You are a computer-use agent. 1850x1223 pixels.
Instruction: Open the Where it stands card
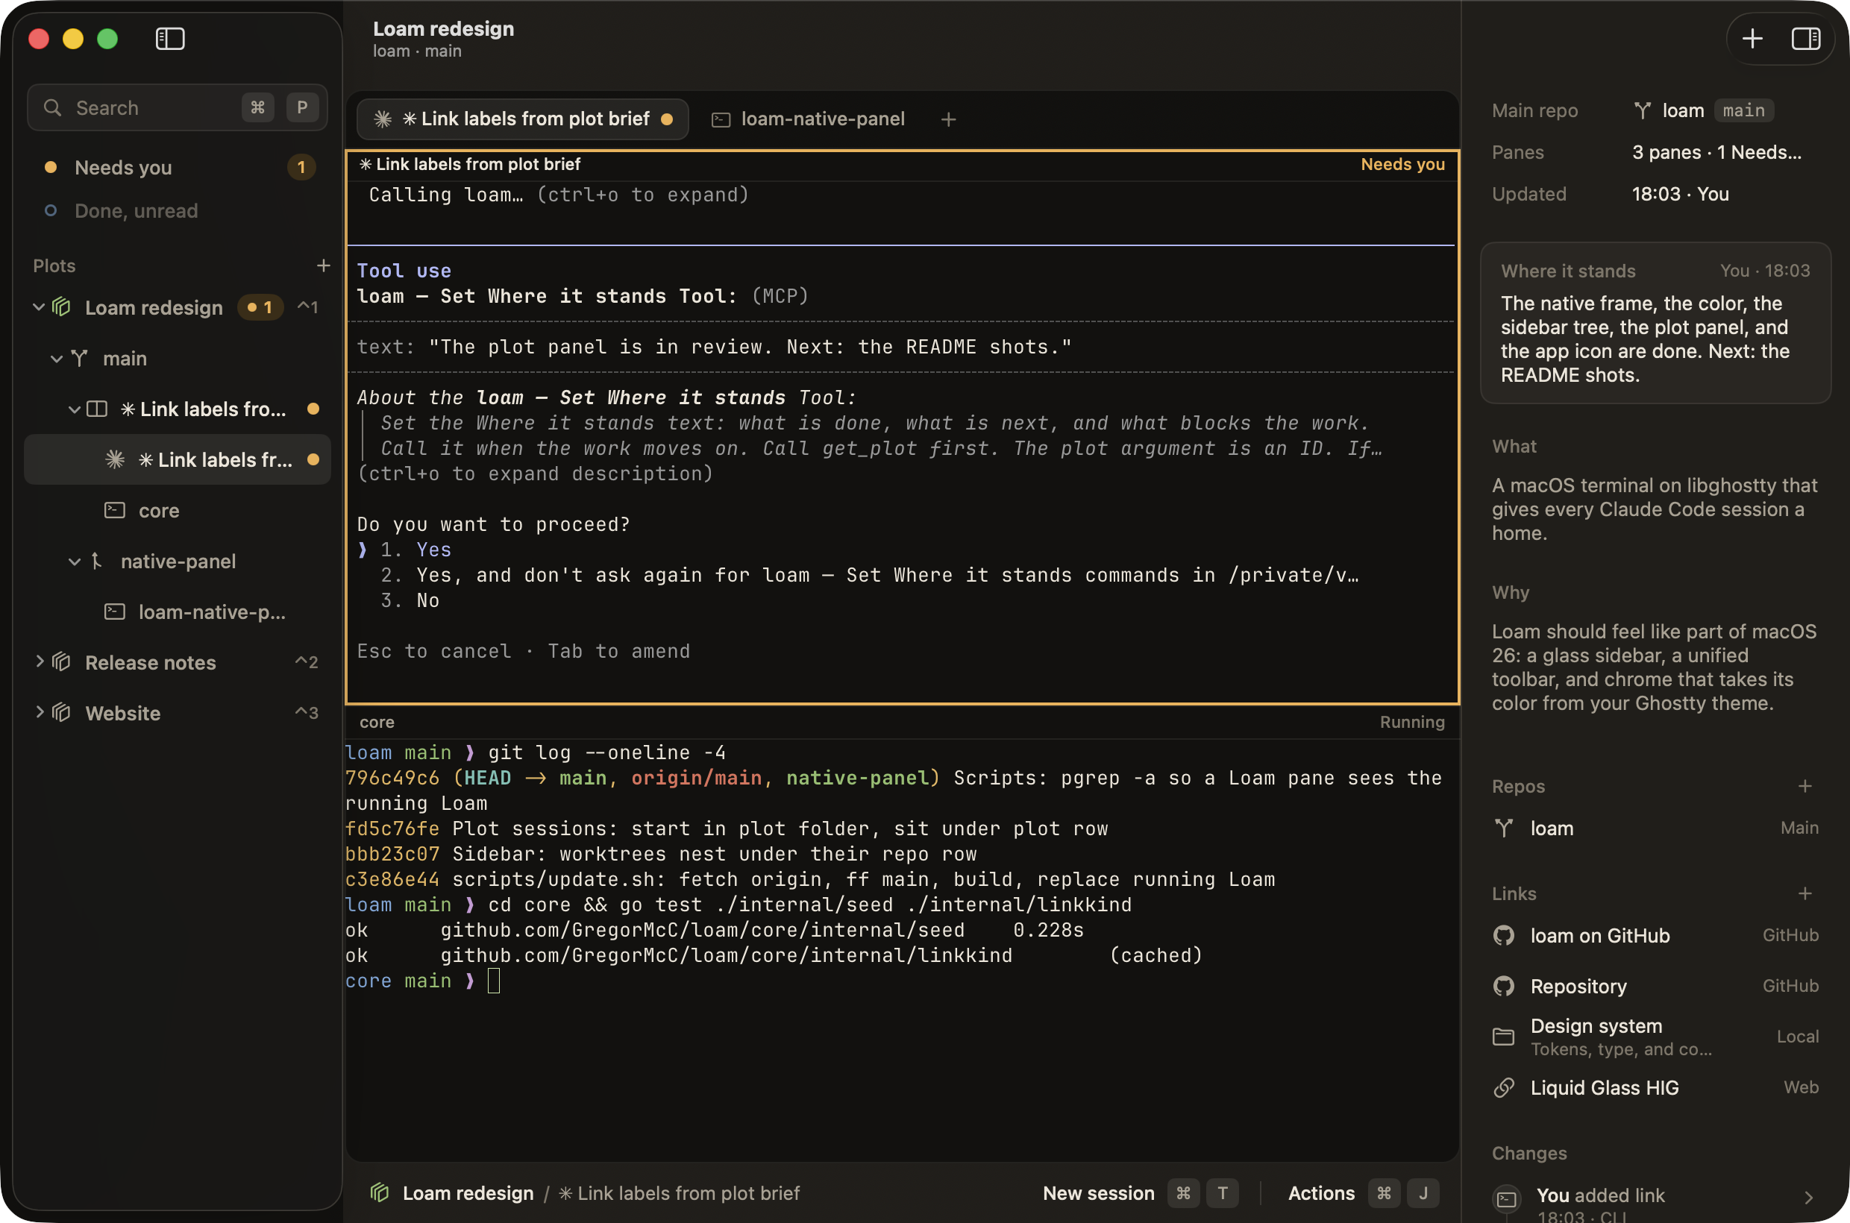coord(1655,323)
